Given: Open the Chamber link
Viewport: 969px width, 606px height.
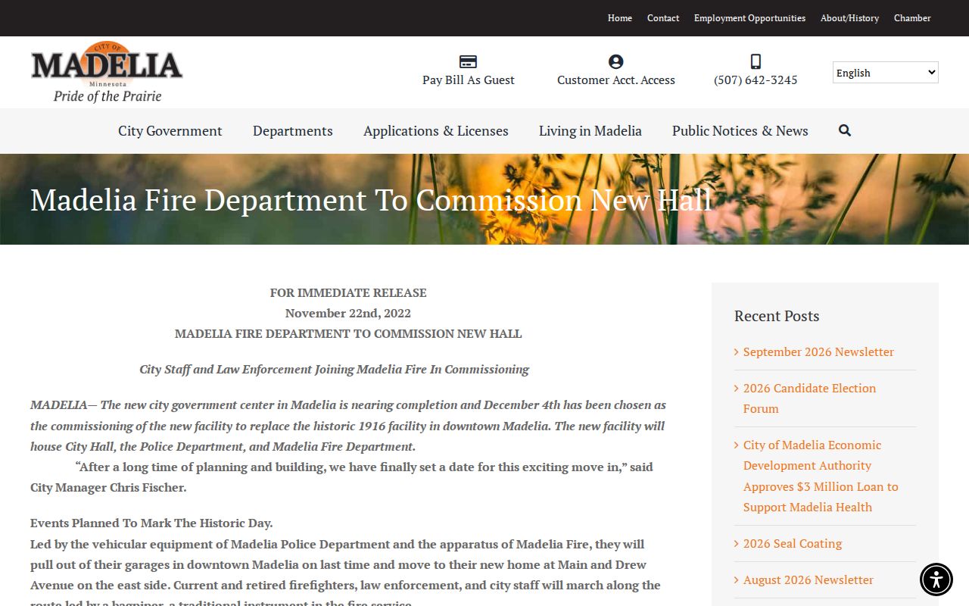Looking at the screenshot, I should click(x=912, y=18).
